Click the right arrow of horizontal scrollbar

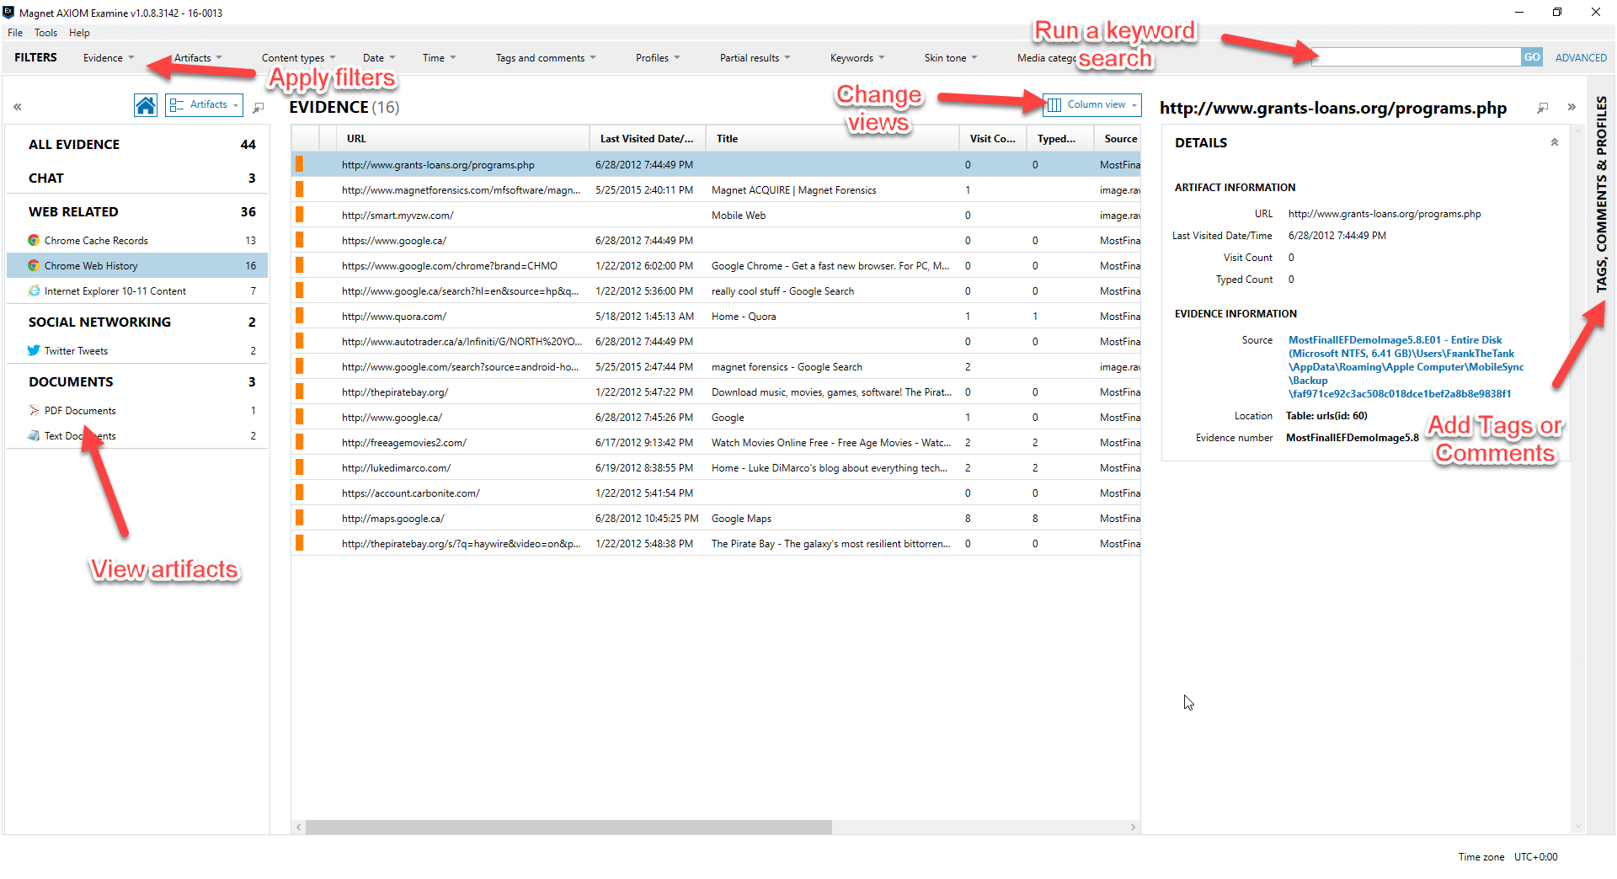pyautogui.click(x=1133, y=828)
